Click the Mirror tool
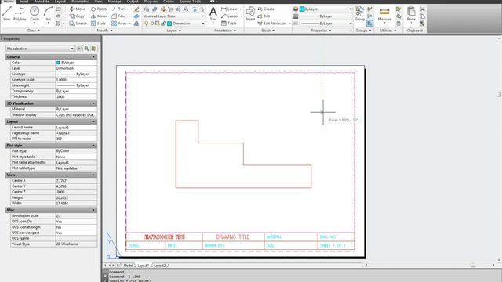Image resolution: width=502 pixels, height=282 pixels. click(100, 16)
